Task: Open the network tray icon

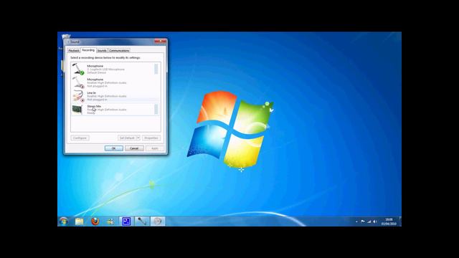Action: [x=369, y=221]
